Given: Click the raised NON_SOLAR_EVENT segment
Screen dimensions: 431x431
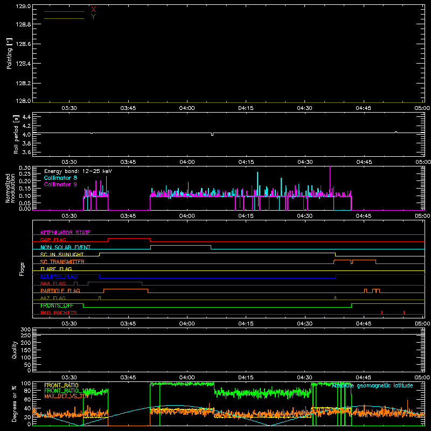Looking at the screenshot, I should [180, 246].
